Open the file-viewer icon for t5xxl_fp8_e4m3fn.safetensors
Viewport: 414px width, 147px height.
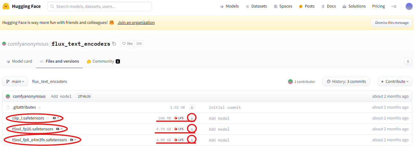(x=73, y=140)
